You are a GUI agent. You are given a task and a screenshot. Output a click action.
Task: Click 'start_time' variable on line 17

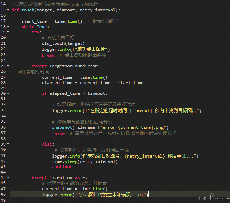34,21
